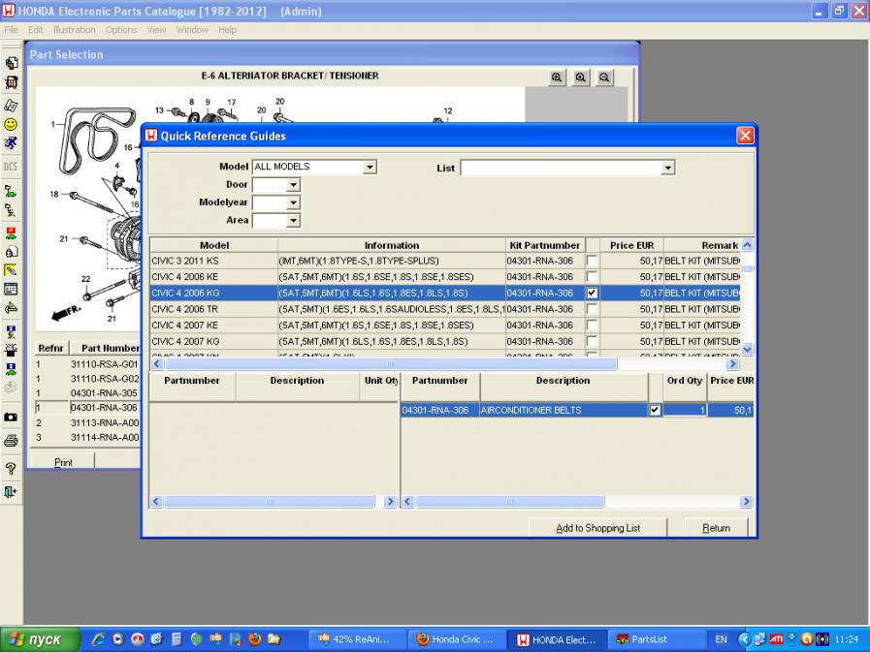Click the DCS toolbar icon
The height and width of the screenshot is (652, 870).
tap(11, 167)
